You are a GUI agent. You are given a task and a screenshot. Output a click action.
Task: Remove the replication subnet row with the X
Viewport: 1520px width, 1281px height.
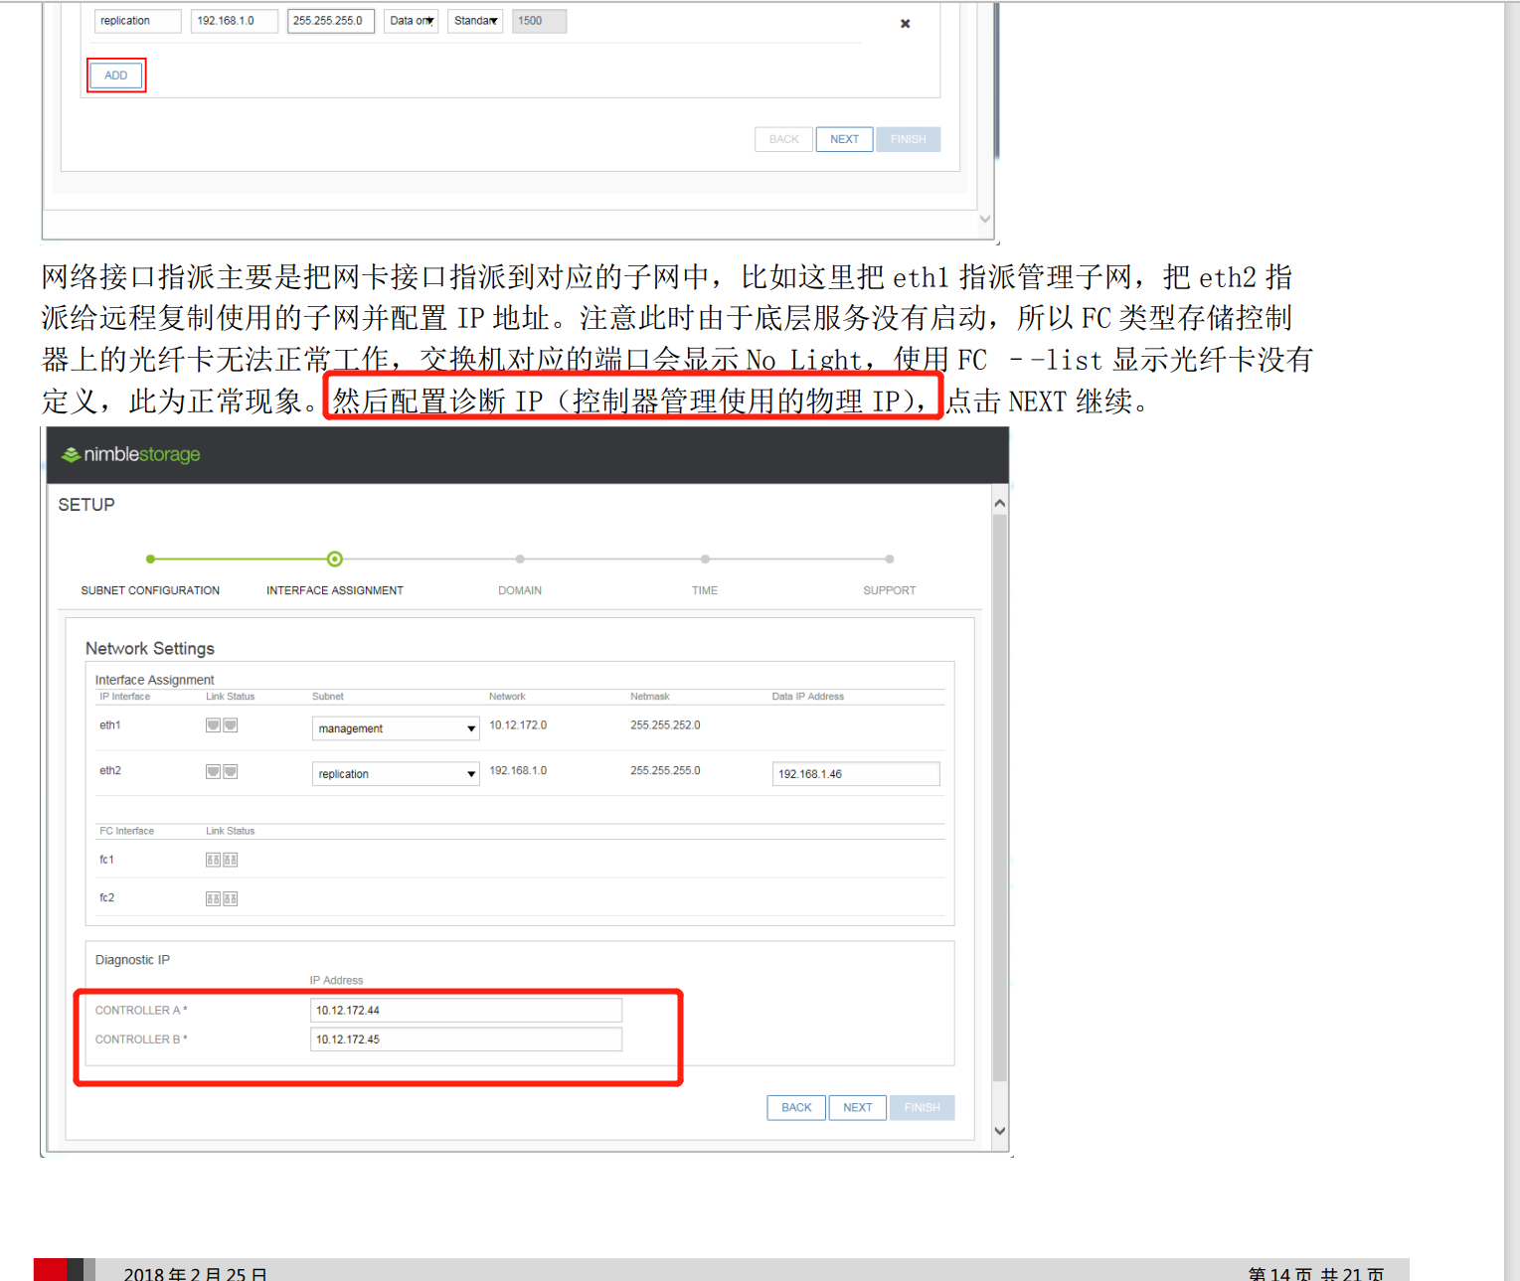point(906,24)
